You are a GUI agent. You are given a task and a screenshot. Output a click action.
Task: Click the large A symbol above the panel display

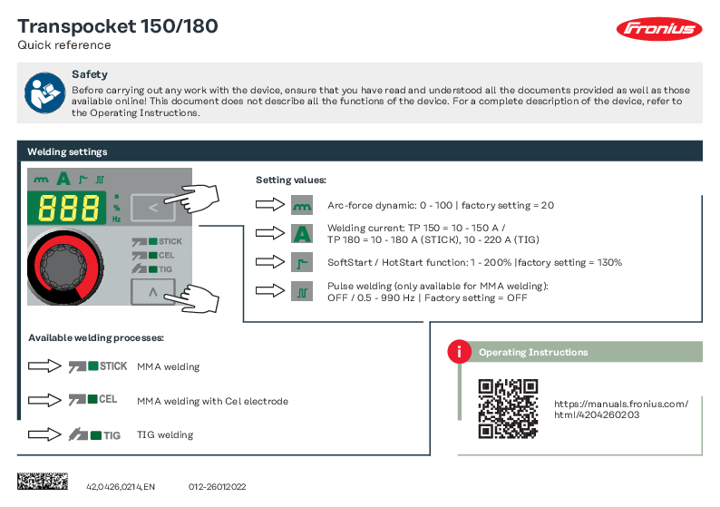pos(63,179)
